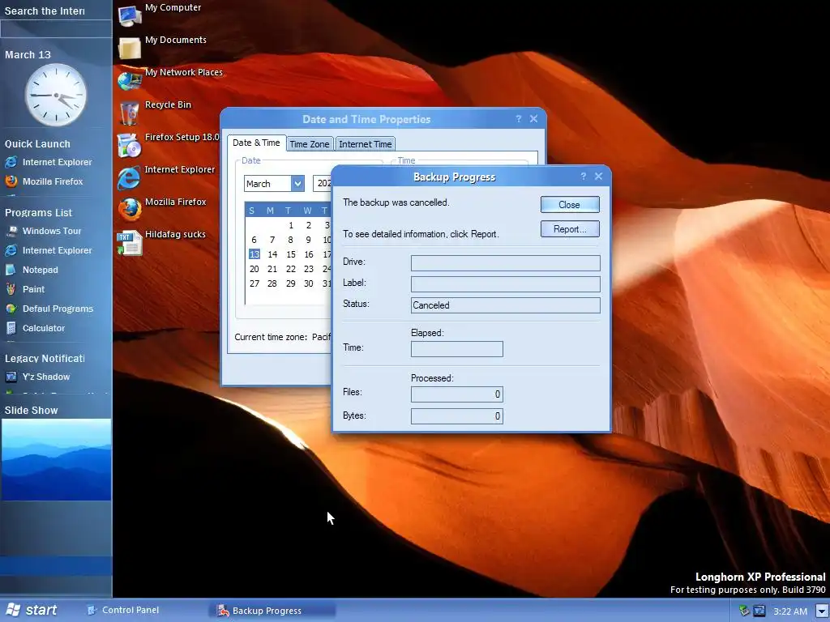Select day 7 in the calendar

tap(272, 240)
